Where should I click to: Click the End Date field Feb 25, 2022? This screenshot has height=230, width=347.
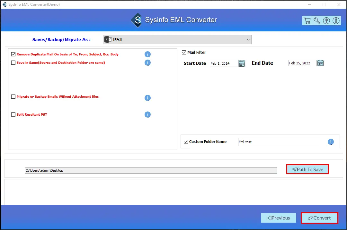[x=303, y=63]
